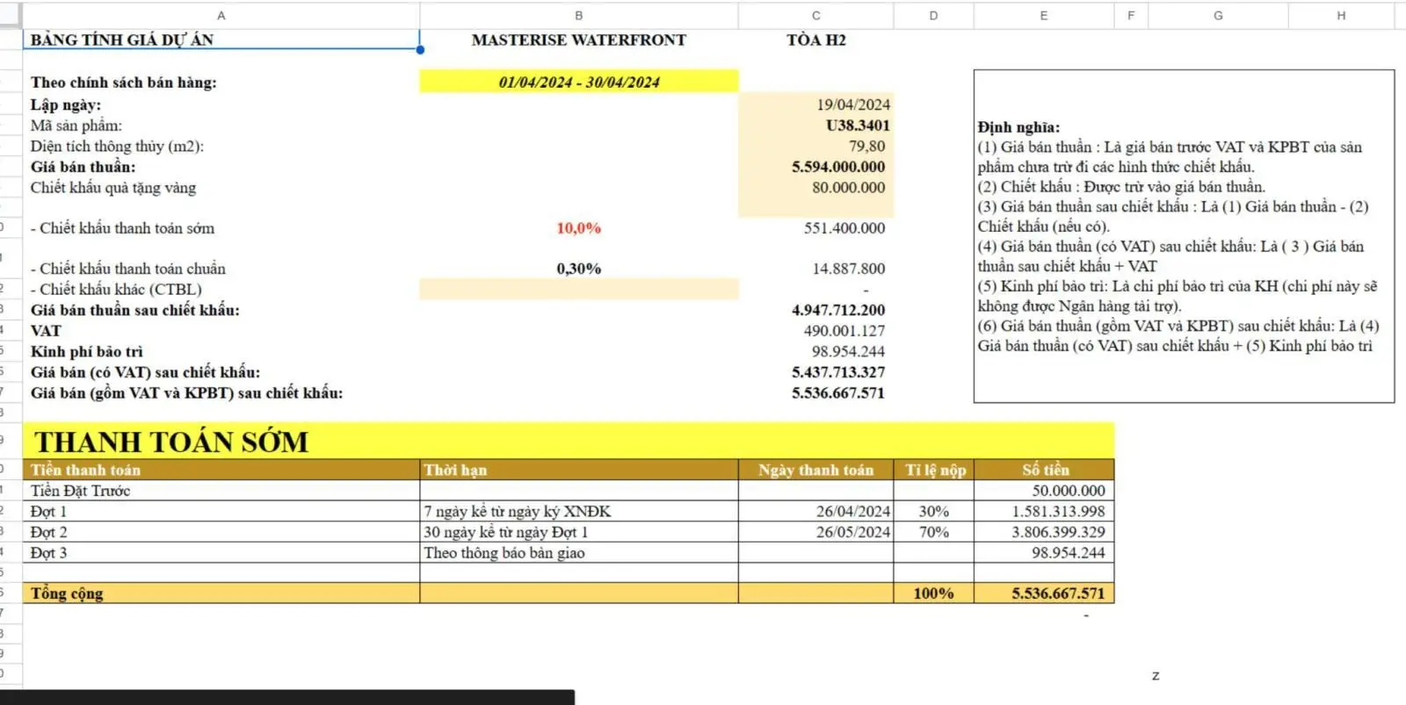Select 'Diện tích thông thủy (m2):' label
The image size is (1406, 705).
pyautogui.click(x=117, y=146)
